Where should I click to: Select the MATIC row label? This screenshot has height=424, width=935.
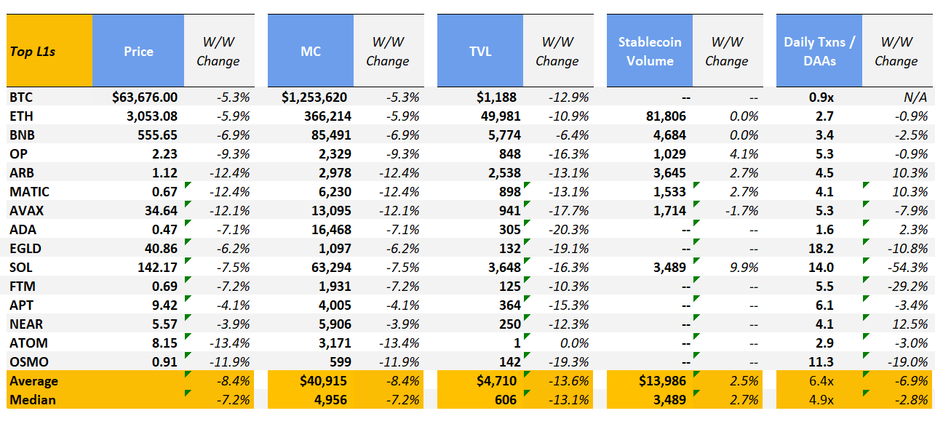click(x=28, y=191)
